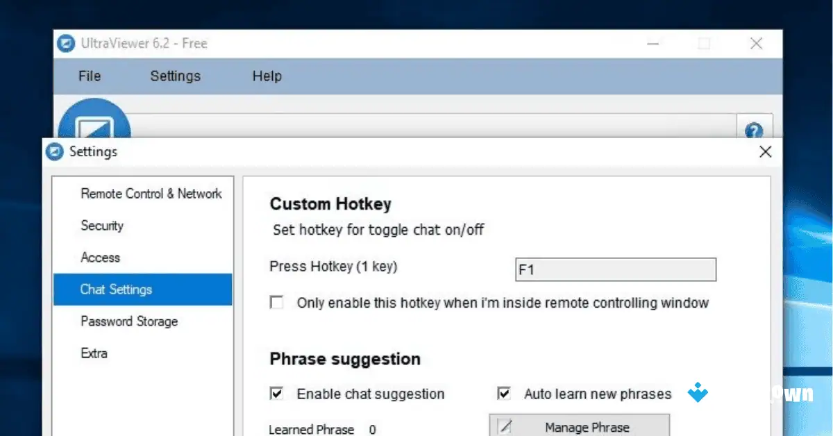Open the Settings menu

tap(175, 76)
